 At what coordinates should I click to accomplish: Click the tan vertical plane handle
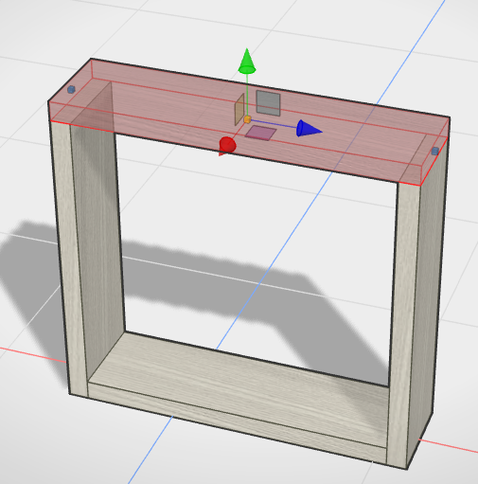coord(239,110)
